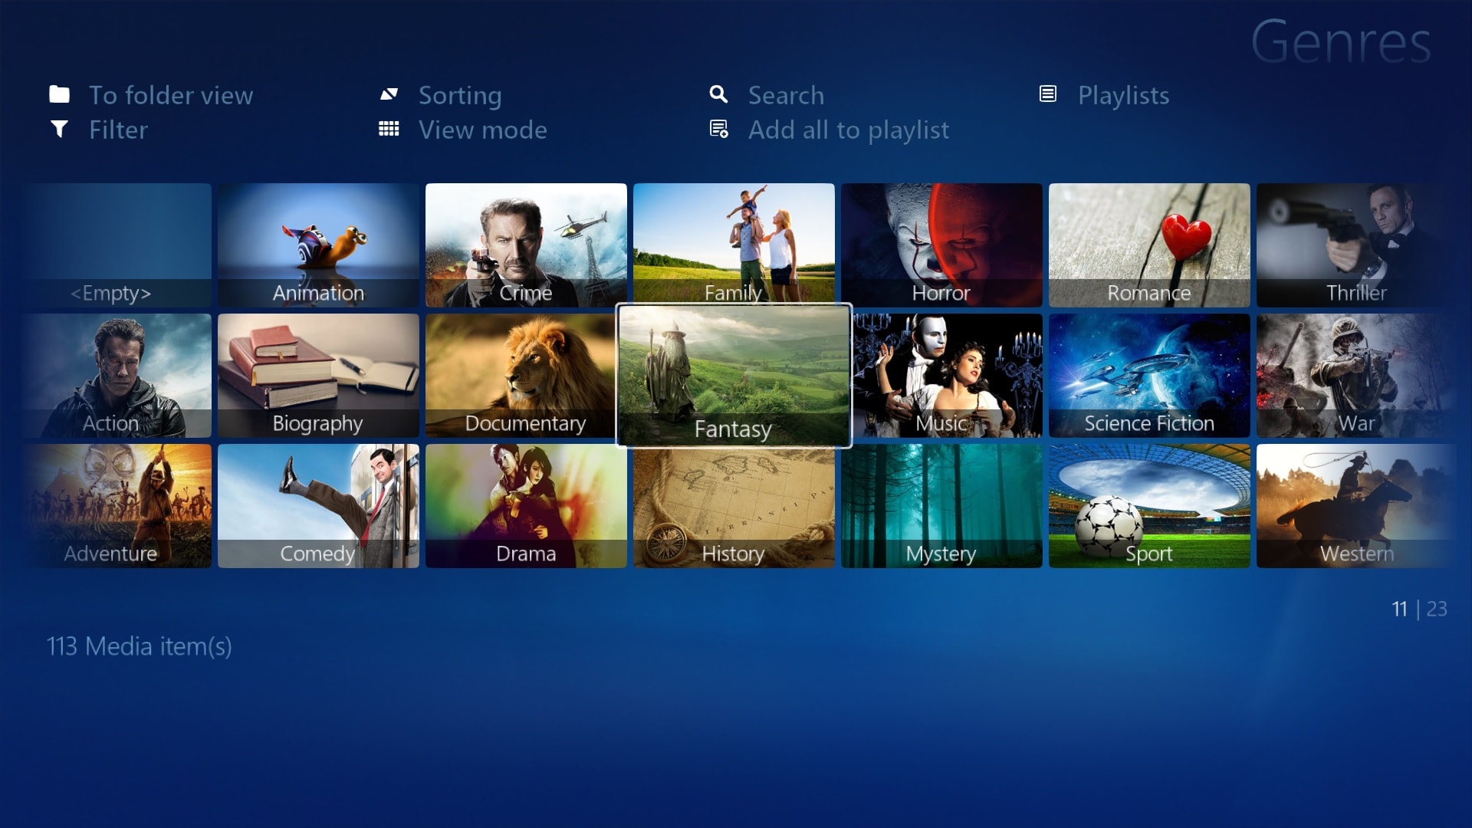1472x828 pixels.
Task: Choose the Thriller genre tile
Action: pyautogui.click(x=1356, y=245)
